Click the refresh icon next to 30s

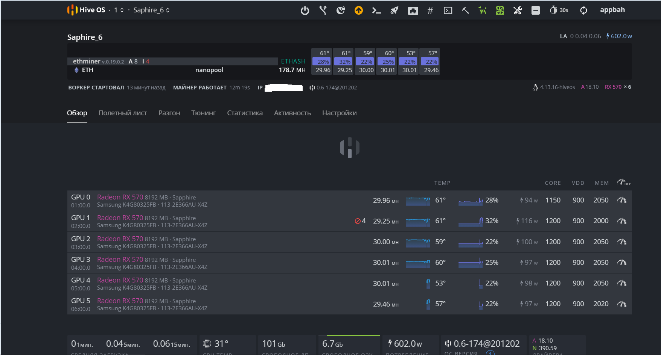[x=583, y=11]
